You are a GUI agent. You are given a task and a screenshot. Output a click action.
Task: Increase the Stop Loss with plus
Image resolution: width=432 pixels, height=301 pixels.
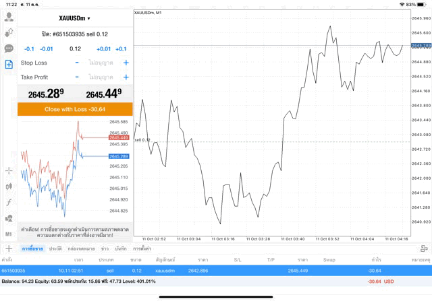coord(126,63)
